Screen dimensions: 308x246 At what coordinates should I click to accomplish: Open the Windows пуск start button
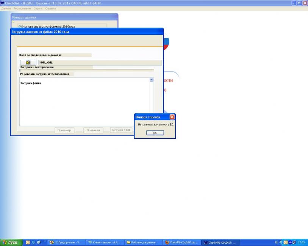tap(11, 242)
